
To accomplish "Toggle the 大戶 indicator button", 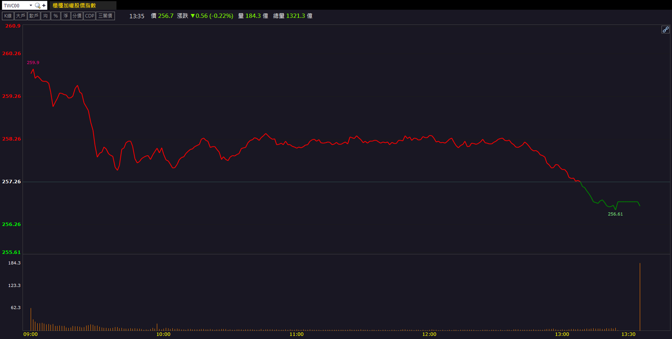I will coord(21,16).
